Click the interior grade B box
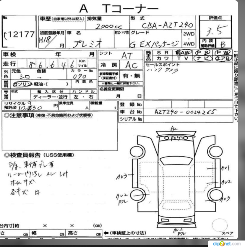The width and height of the screenshot is (245, 247). coord(223,44)
